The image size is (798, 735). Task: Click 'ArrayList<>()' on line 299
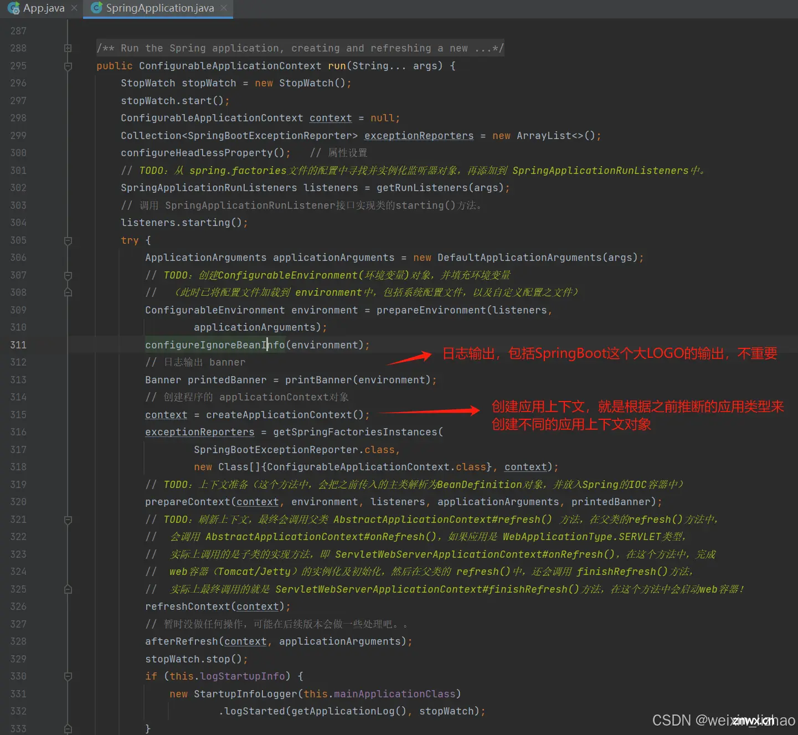pyautogui.click(x=556, y=136)
